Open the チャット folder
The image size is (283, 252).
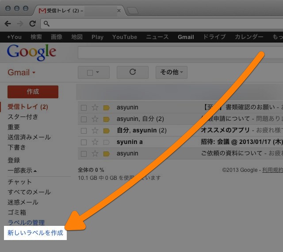point(19,182)
